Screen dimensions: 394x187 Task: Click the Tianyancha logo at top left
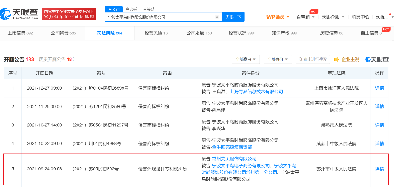19,14
